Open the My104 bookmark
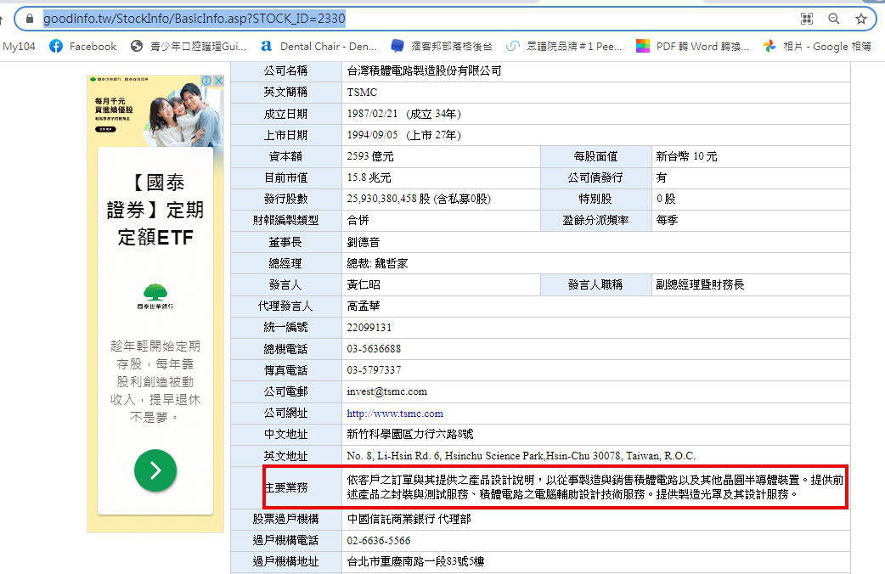 (19, 47)
